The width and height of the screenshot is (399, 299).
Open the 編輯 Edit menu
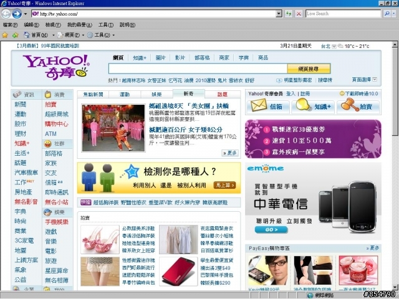31,25
